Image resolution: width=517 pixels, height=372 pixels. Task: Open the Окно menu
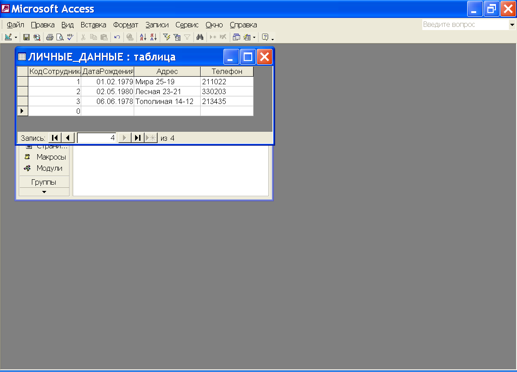(x=215, y=25)
